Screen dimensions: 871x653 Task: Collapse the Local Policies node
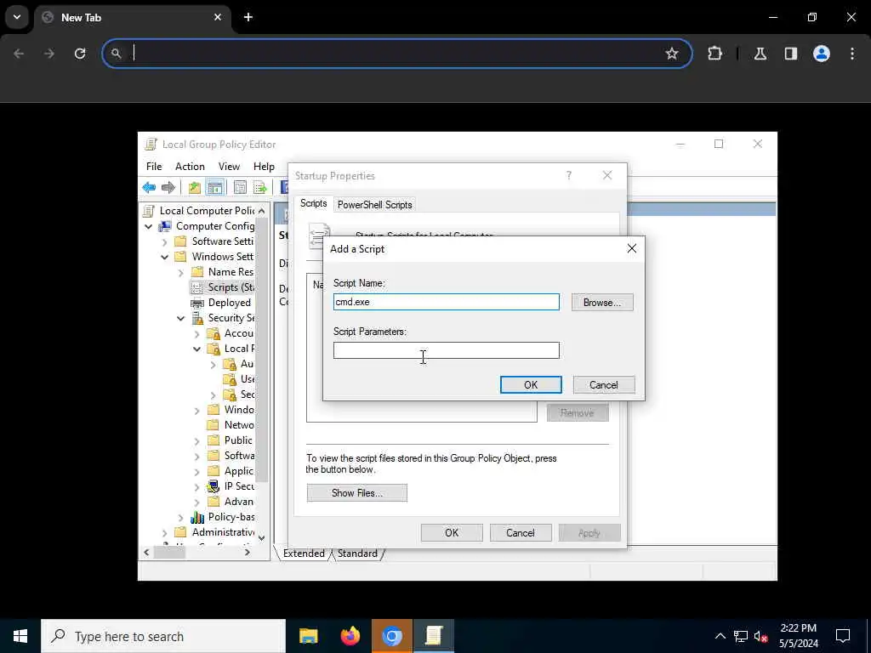pyautogui.click(x=196, y=349)
